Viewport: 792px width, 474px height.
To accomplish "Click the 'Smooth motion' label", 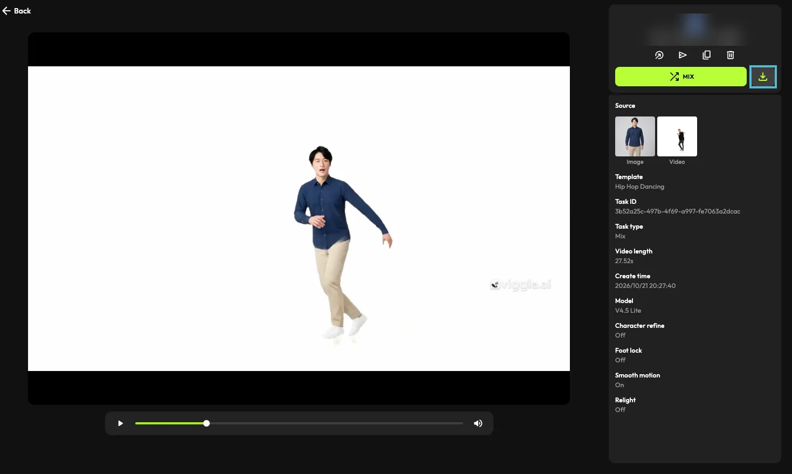I will [637, 375].
